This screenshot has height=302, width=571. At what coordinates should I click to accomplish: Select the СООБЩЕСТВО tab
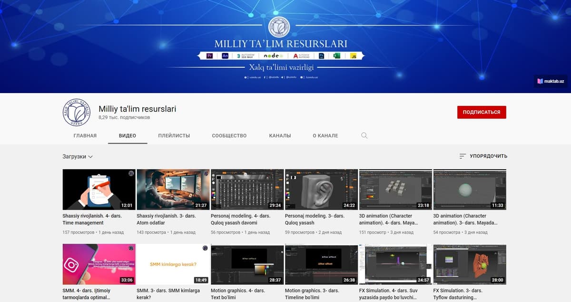click(229, 135)
